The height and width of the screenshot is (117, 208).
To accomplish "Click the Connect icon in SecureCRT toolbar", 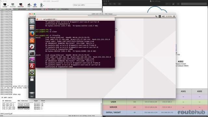I will (x=5, y=5).
